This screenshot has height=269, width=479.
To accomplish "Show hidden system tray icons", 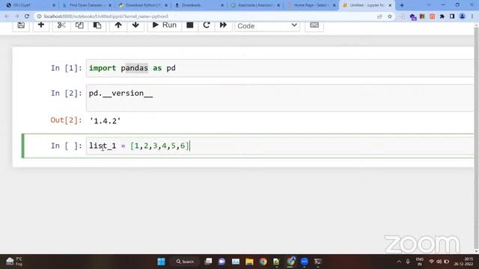I will tap(399, 262).
